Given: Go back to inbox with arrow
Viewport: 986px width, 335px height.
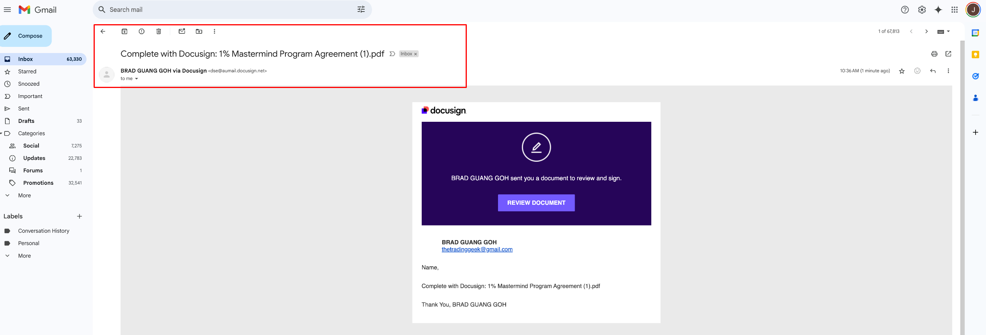Looking at the screenshot, I should click(x=103, y=32).
